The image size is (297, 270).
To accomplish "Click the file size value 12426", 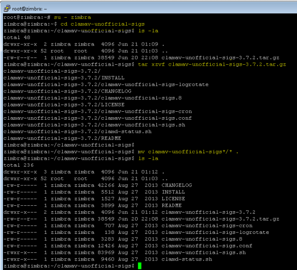I will (x=106, y=246).
